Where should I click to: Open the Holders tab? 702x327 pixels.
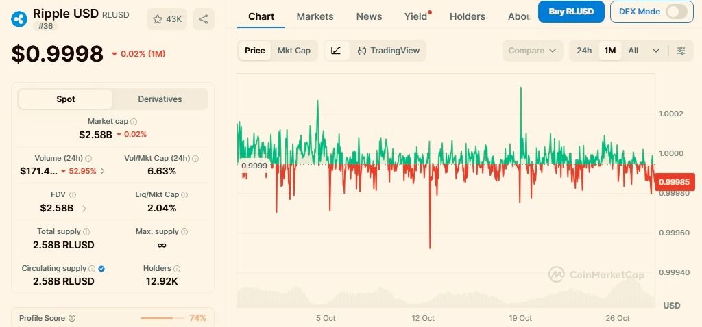click(x=468, y=16)
